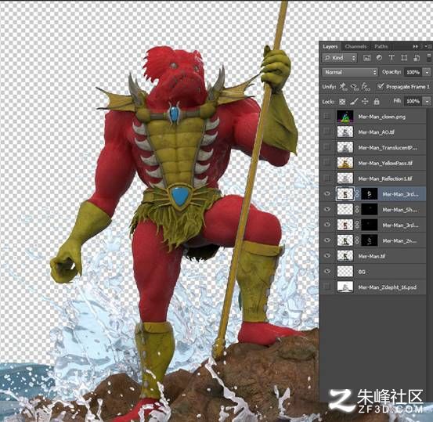Open the Fill slider dropdown arrow
The image size is (433, 422).
(x=428, y=101)
